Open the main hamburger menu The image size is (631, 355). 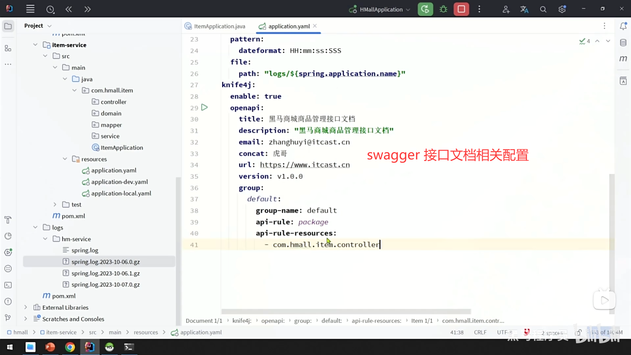pyautogui.click(x=30, y=9)
